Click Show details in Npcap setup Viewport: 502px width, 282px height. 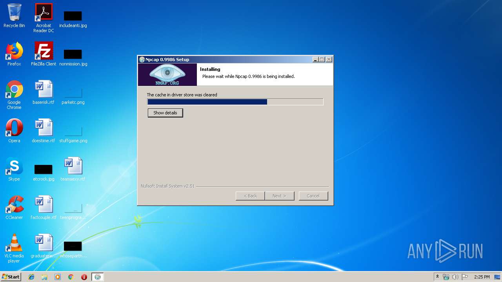click(165, 113)
